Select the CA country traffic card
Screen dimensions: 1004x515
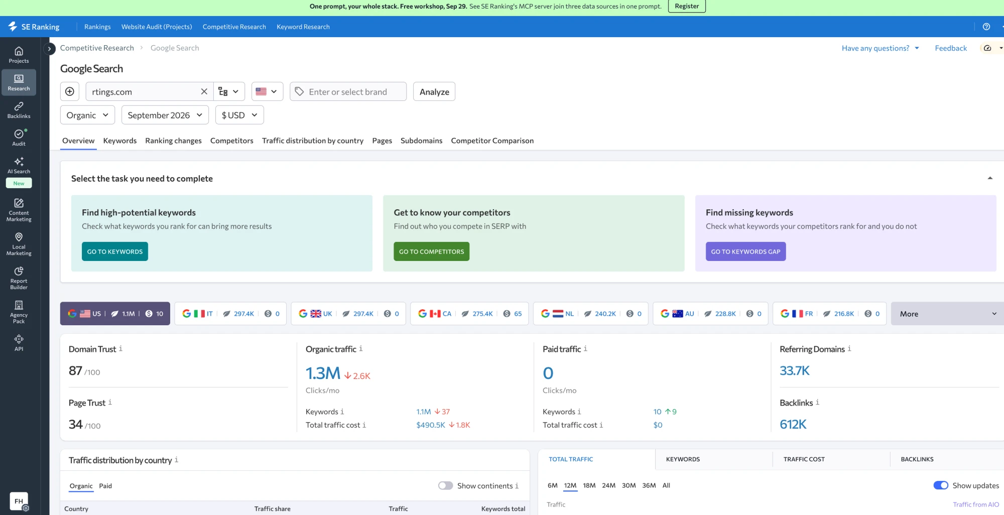469,314
